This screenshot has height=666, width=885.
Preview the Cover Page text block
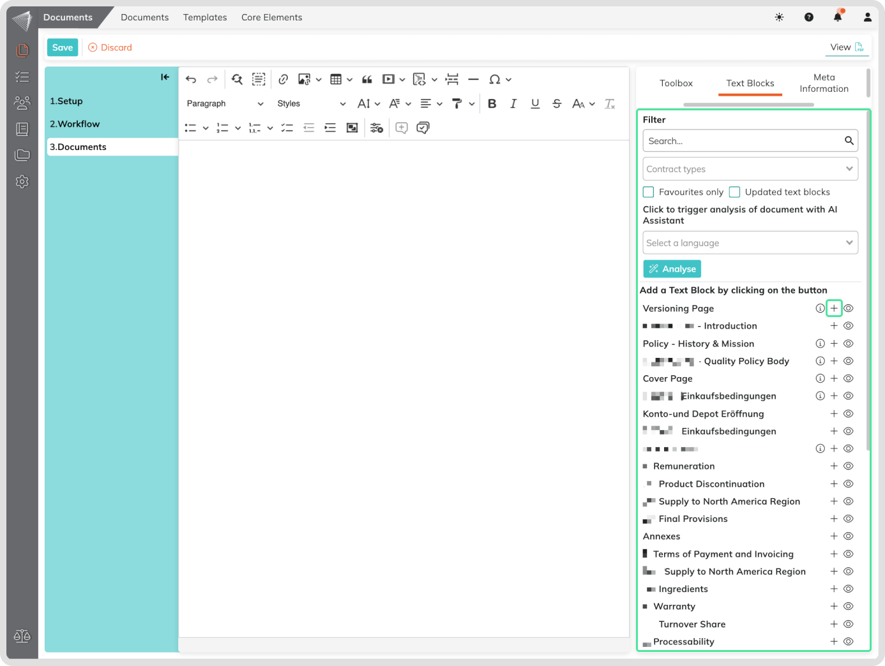(x=849, y=378)
